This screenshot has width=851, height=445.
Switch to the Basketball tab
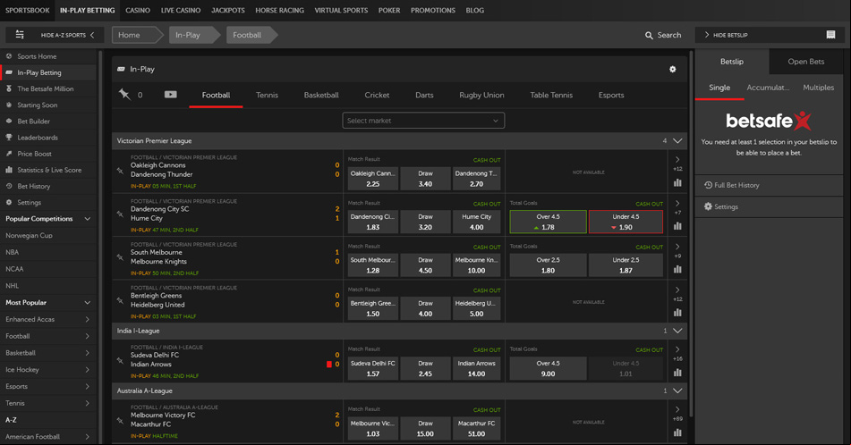(x=321, y=96)
